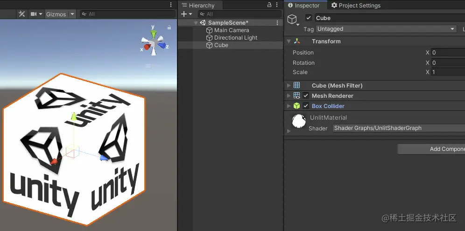Expand the Cube (Mesh Filter) component
This screenshot has width=465, height=231.
point(289,86)
